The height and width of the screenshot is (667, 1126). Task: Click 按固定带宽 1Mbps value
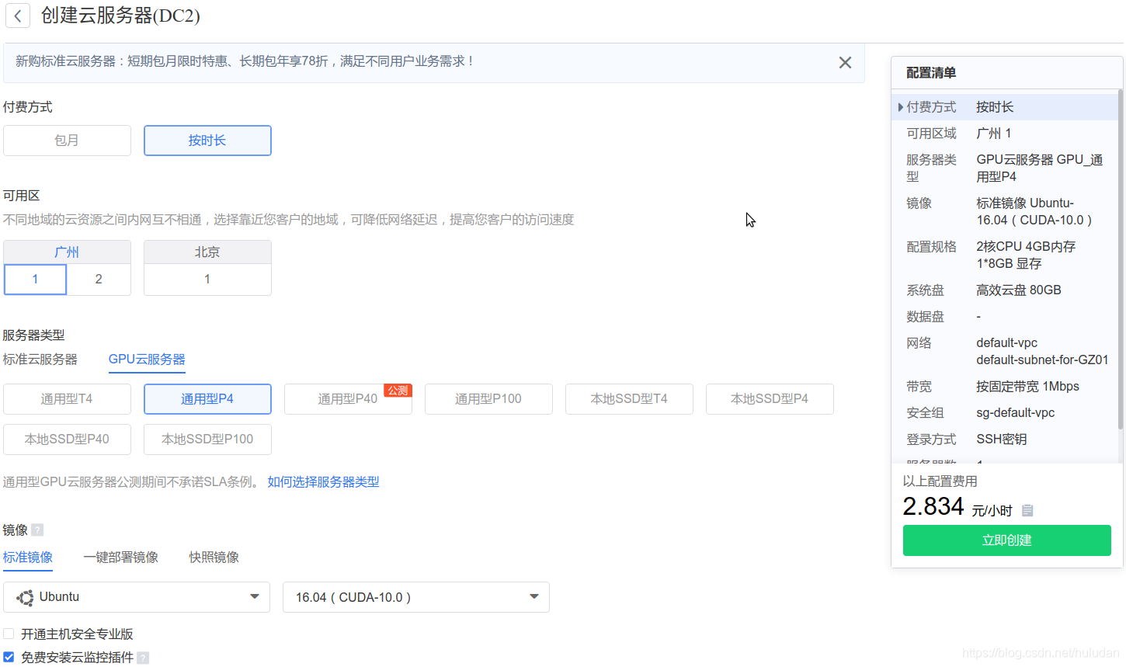coord(1028,386)
